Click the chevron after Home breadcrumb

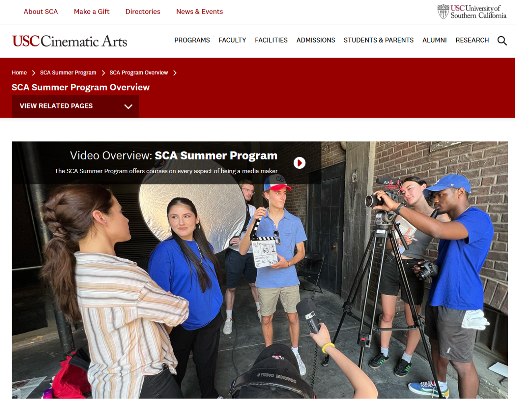[33, 73]
